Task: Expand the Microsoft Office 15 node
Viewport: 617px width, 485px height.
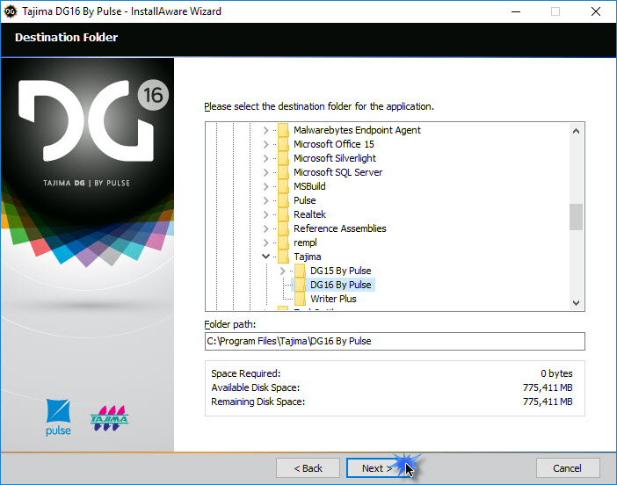Action: coord(266,144)
